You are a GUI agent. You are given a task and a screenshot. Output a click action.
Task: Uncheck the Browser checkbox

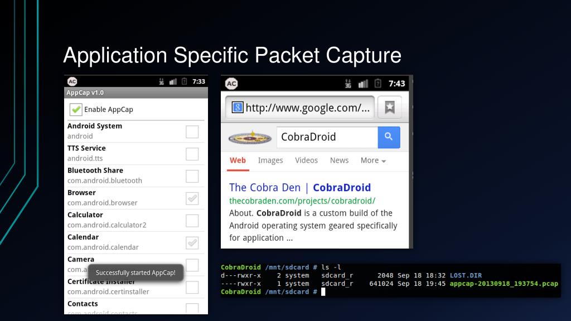[192, 198]
